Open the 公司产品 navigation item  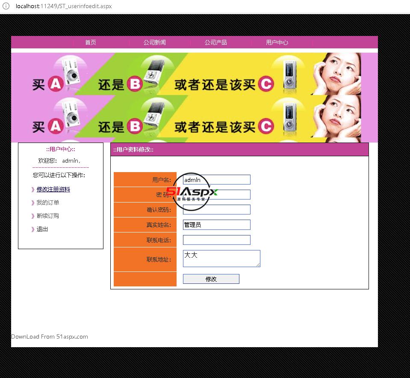point(215,42)
